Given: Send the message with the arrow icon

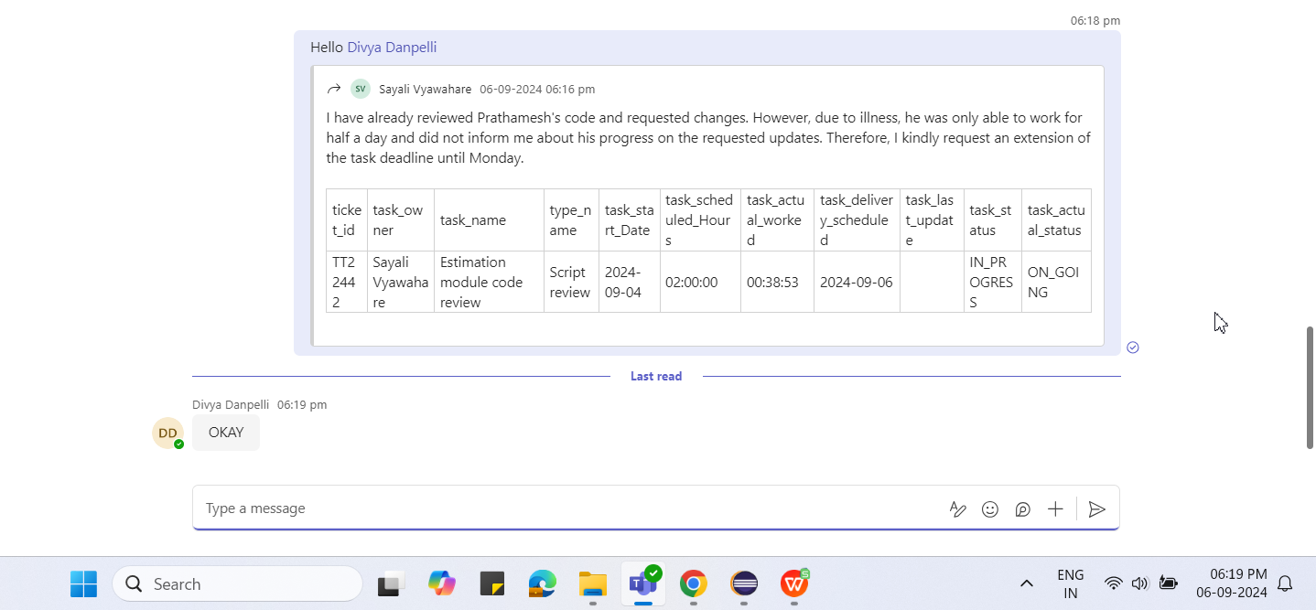Looking at the screenshot, I should [1097, 509].
